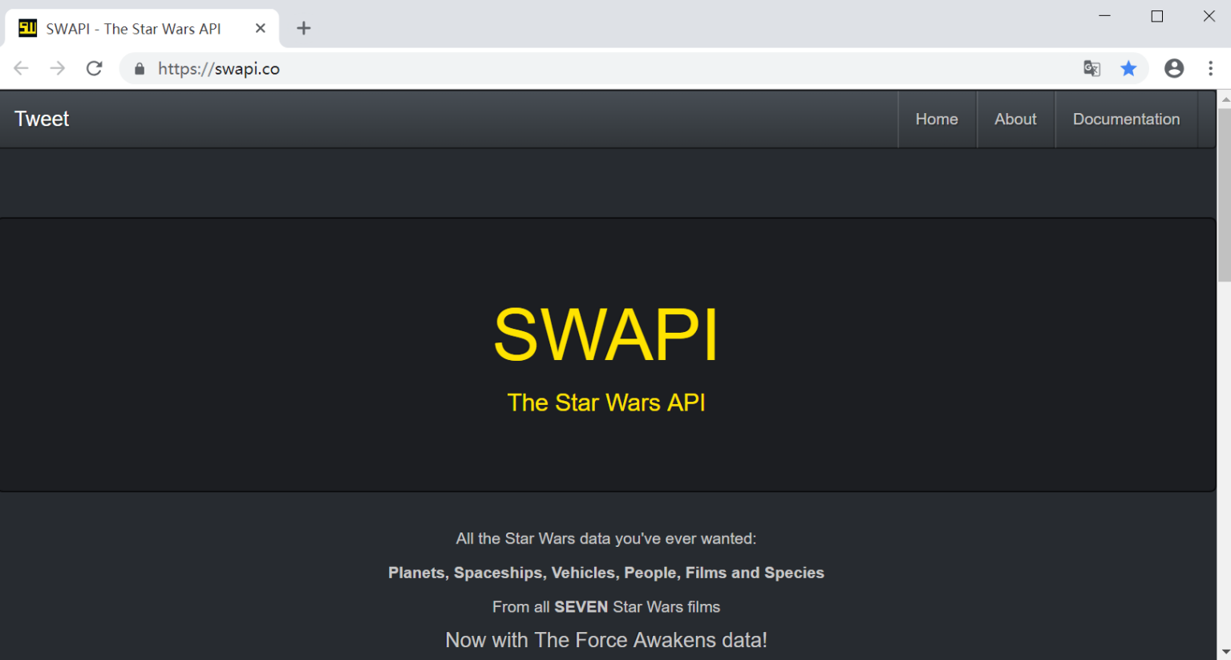
Task: Open a new tab with plus button
Action: point(303,29)
